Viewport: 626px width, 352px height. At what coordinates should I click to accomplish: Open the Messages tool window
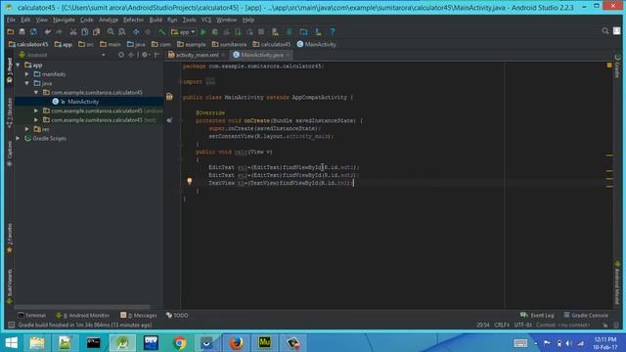[x=139, y=315]
